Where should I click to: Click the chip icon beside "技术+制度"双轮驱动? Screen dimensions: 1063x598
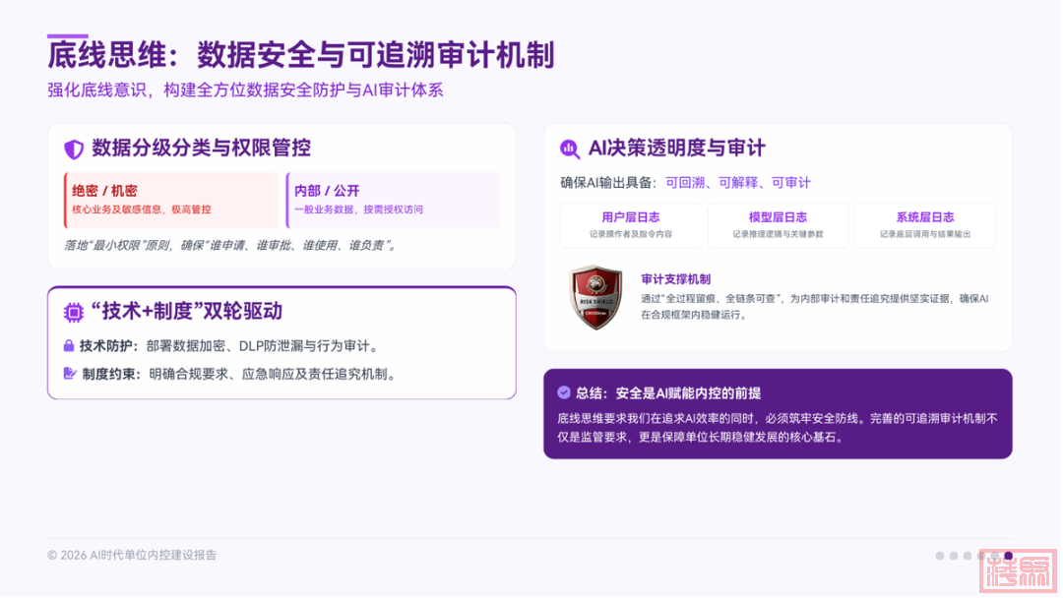(74, 313)
